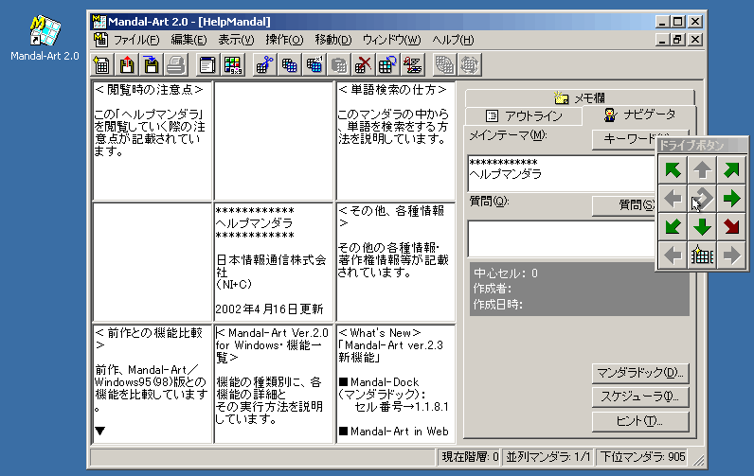Click the empty 質問 text field
This screenshot has height=476, width=754.
point(561,239)
